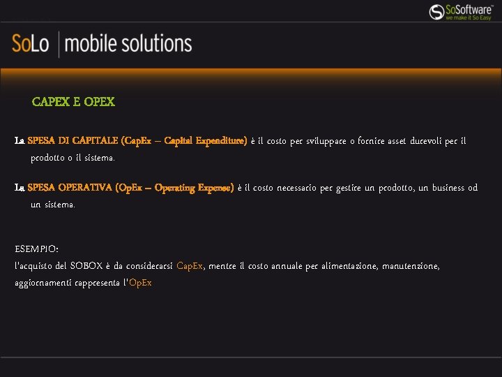
Task: Click the orange SoLo logo
Action: tap(30, 44)
